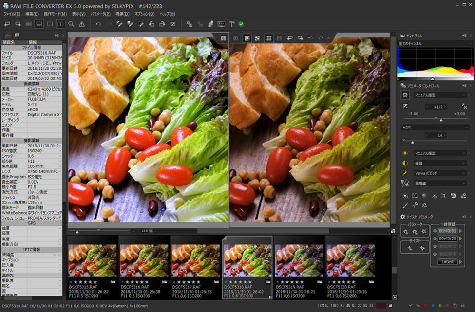Viewport: 475px width, 312px height.
Task: Rotate image right toolbar icon
Action: click(162, 24)
